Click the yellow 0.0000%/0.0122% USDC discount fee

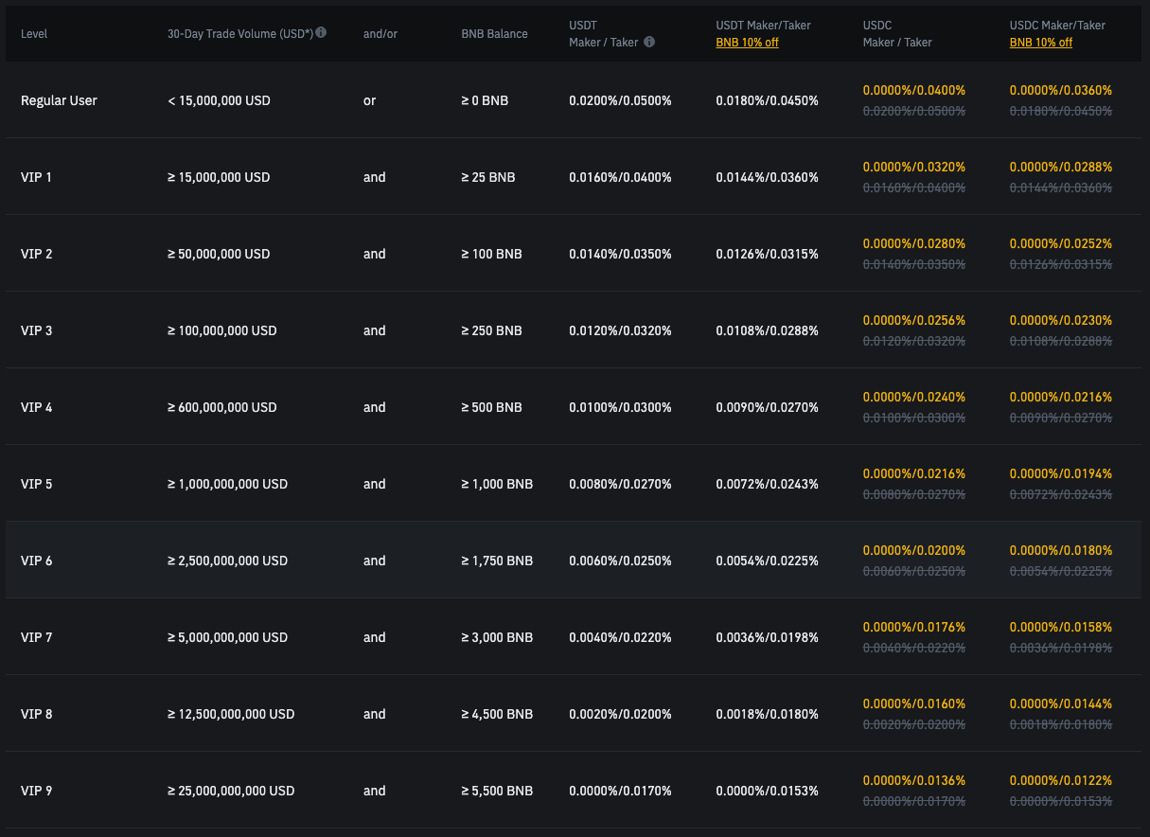click(1060, 781)
